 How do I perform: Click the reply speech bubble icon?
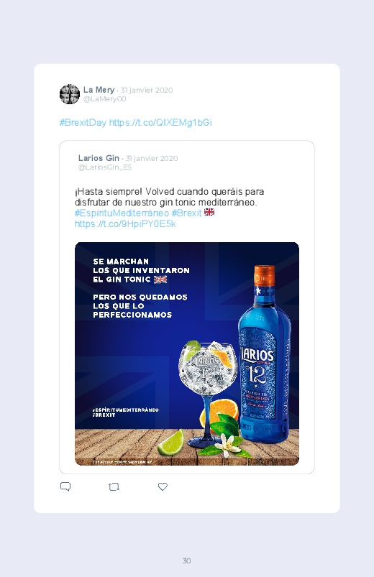(65, 487)
